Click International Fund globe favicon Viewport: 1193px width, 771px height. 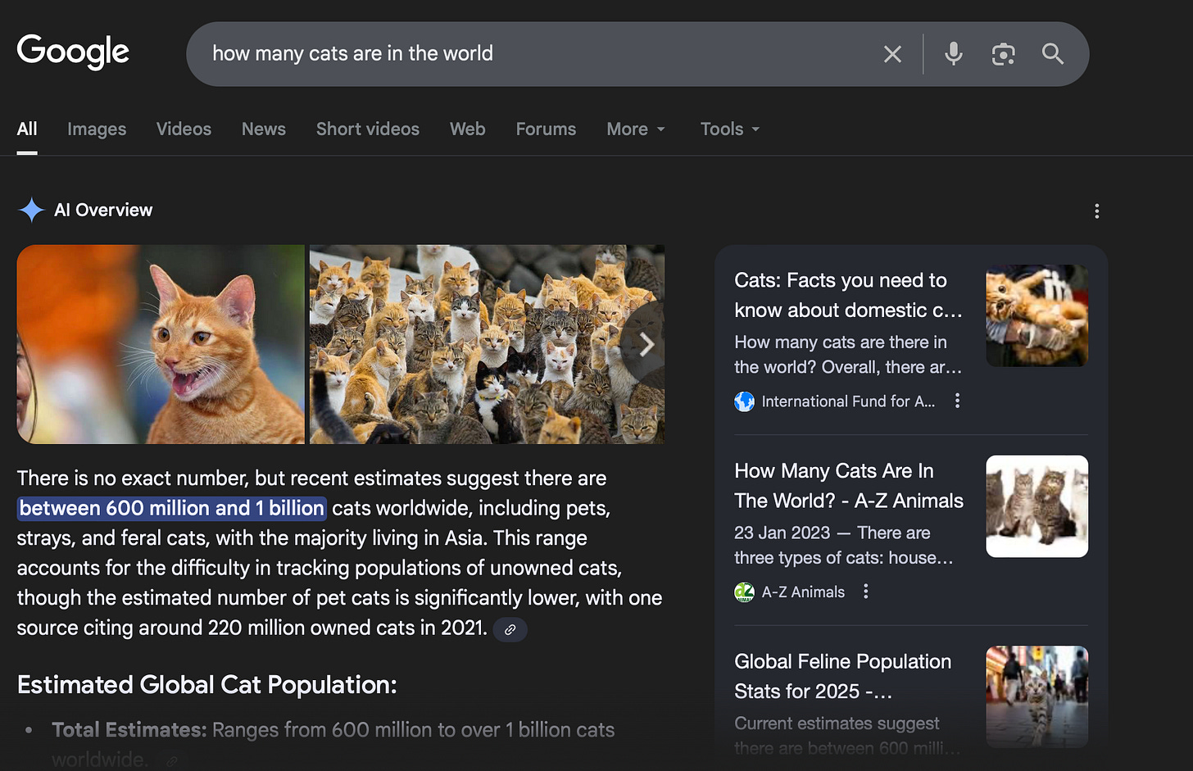point(744,401)
